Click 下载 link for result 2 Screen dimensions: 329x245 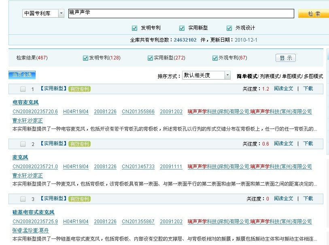(308, 144)
